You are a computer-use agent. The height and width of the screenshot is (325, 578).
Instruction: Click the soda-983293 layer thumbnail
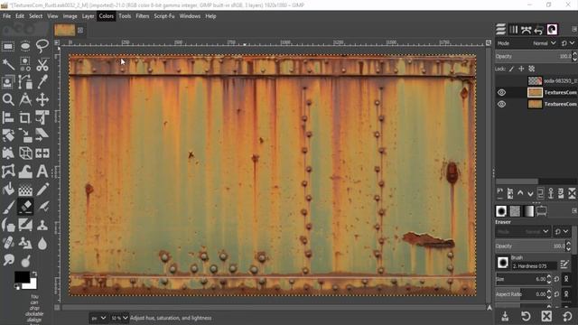535,80
